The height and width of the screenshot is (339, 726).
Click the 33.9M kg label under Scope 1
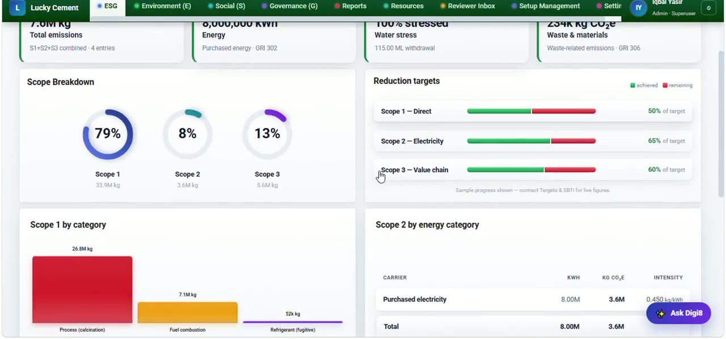tap(108, 185)
